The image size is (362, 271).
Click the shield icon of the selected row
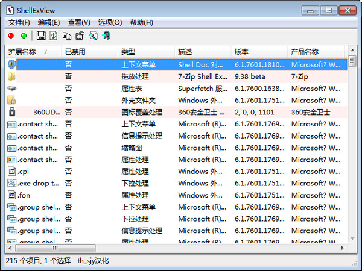click(11, 64)
